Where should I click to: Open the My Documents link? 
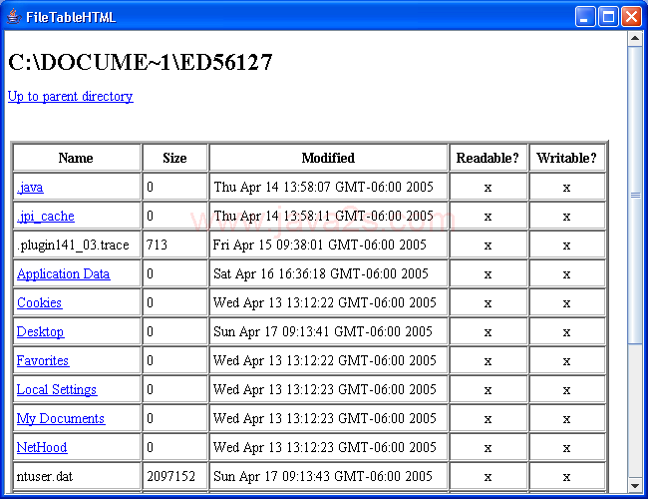tap(60, 419)
